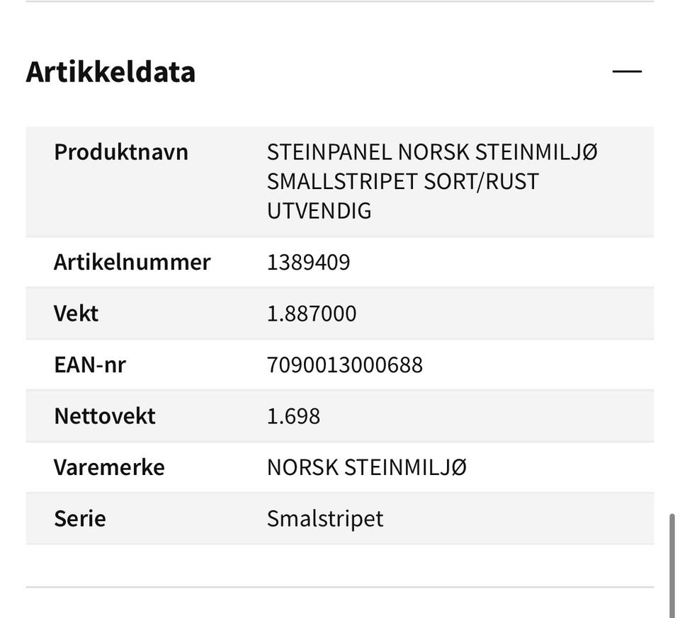The height and width of the screenshot is (618, 680).
Task: Collapse the Artikkeldata section minus icon
Action: tap(627, 71)
